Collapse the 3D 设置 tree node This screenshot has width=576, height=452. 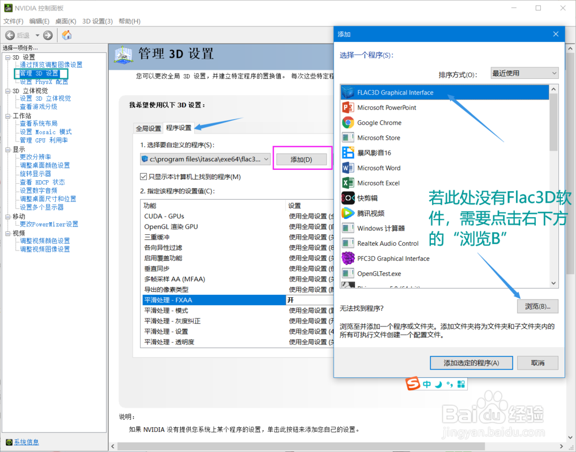[7, 58]
